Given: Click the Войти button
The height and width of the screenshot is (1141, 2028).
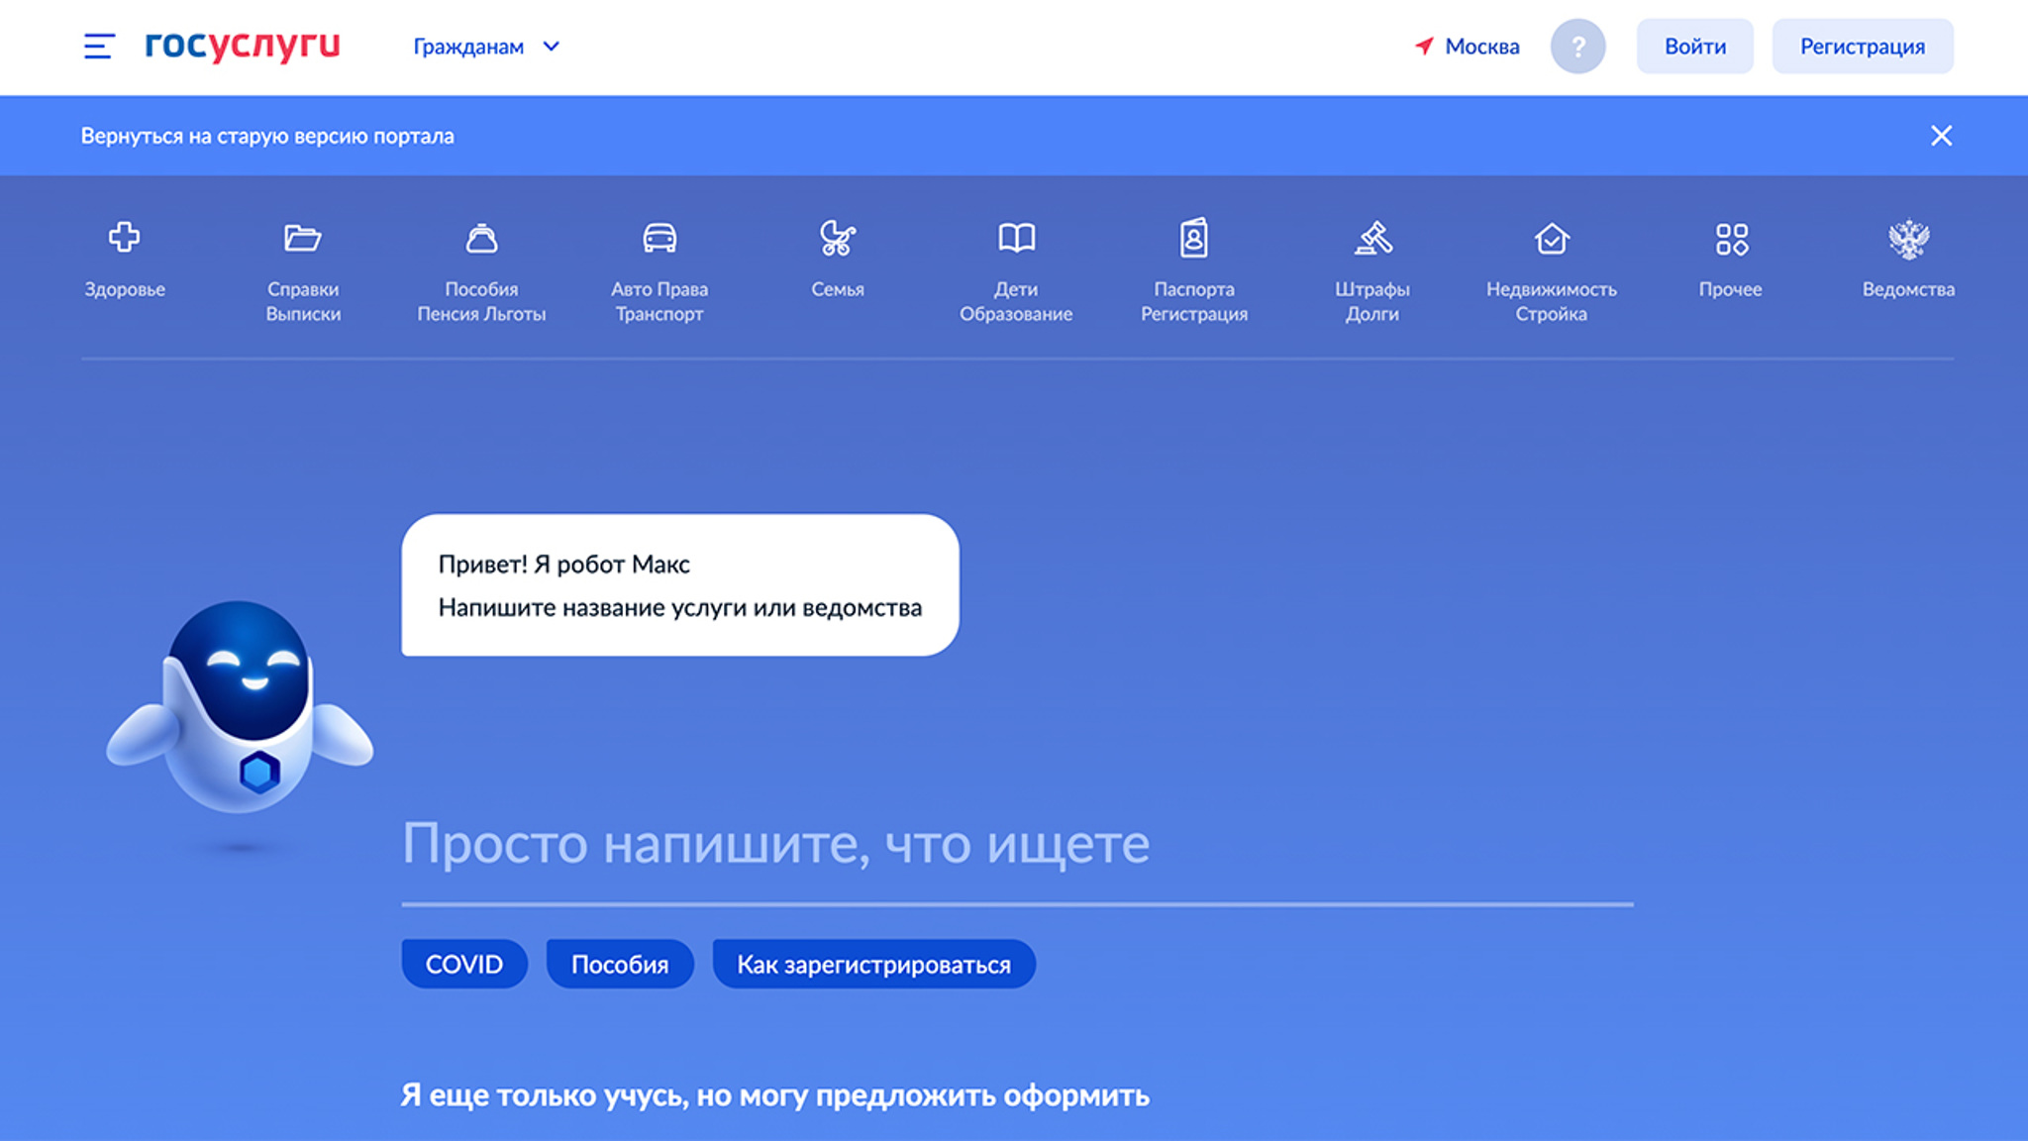Looking at the screenshot, I should click(x=1694, y=47).
